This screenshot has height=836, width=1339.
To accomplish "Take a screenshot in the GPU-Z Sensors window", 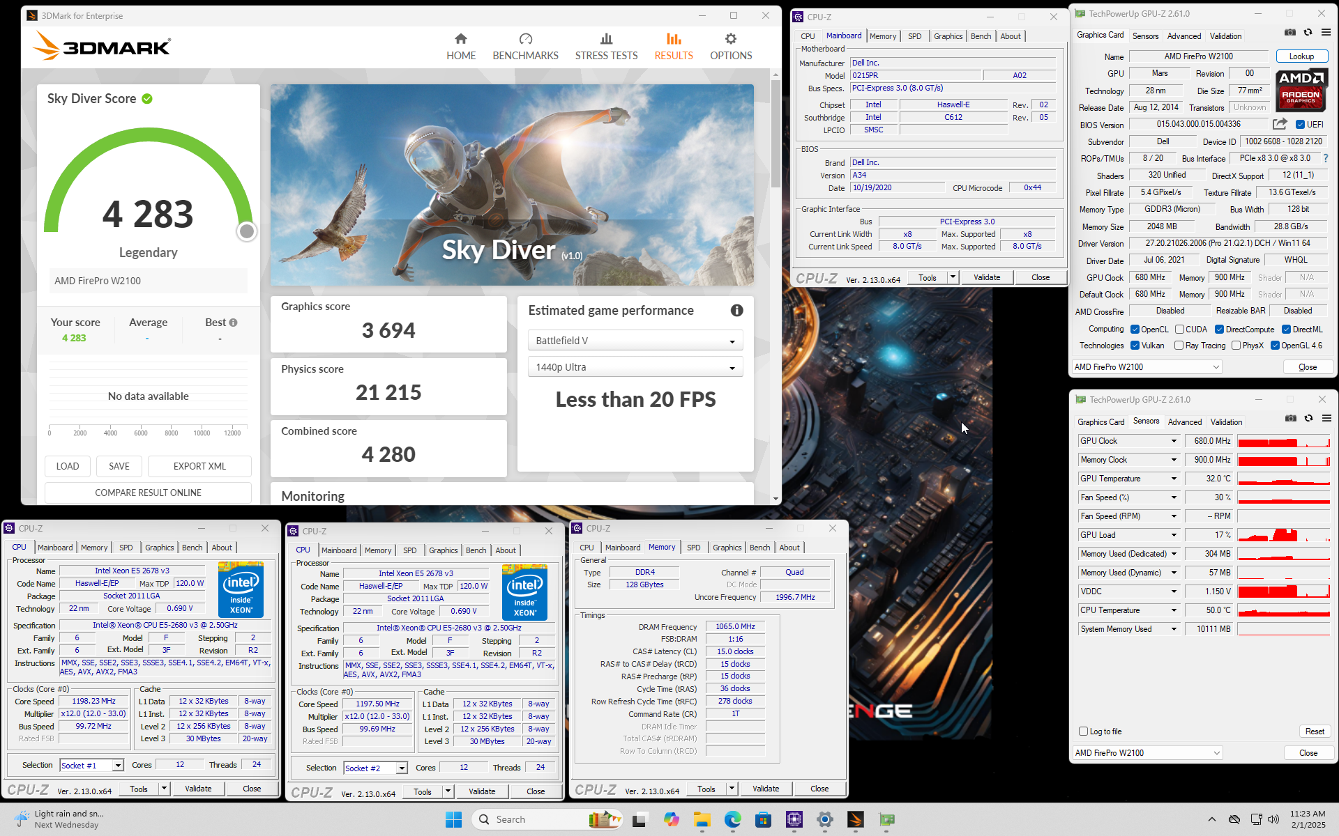I will click(x=1291, y=418).
